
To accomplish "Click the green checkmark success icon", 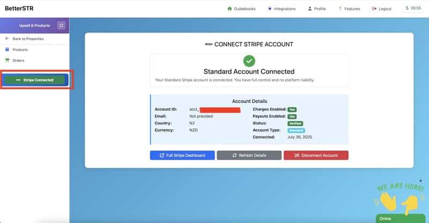I will coord(249,61).
